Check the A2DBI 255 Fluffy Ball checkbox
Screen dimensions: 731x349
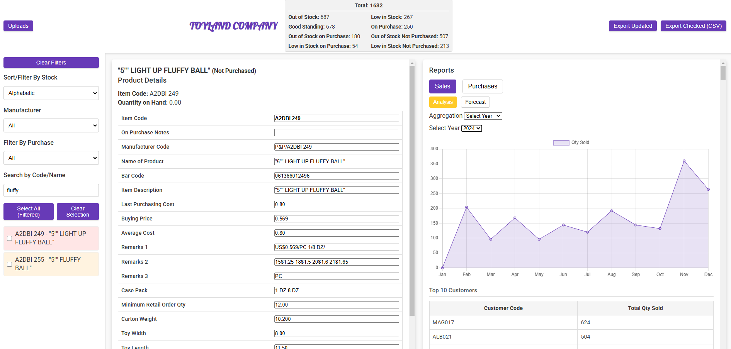click(x=10, y=264)
